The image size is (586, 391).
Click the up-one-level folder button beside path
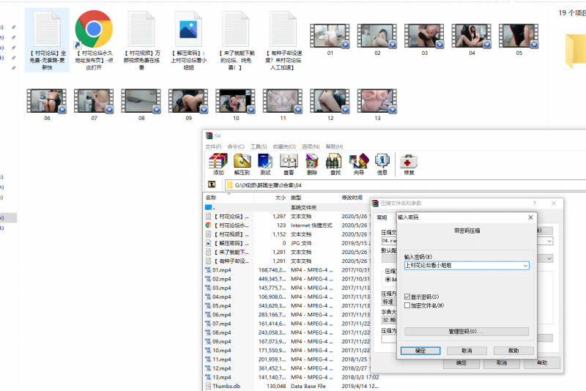pyautogui.click(x=212, y=185)
